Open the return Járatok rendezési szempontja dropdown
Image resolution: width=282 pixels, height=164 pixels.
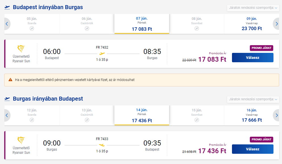pyautogui.click(x=253, y=99)
